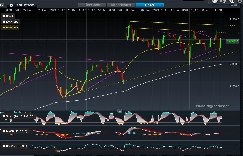Open the EMA (38) indicator settings
The width and height of the screenshot is (243, 156).
[x=4, y=28]
